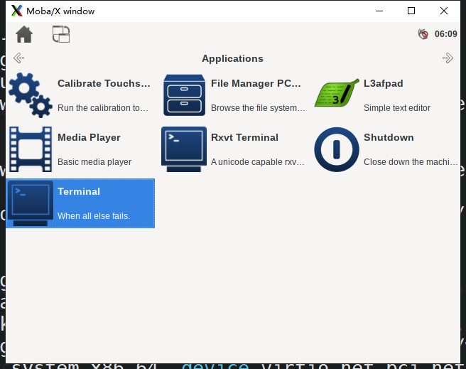Select the Shutdown title text
This screenshot has width=466, height=369.
click(x=389, y=138)
